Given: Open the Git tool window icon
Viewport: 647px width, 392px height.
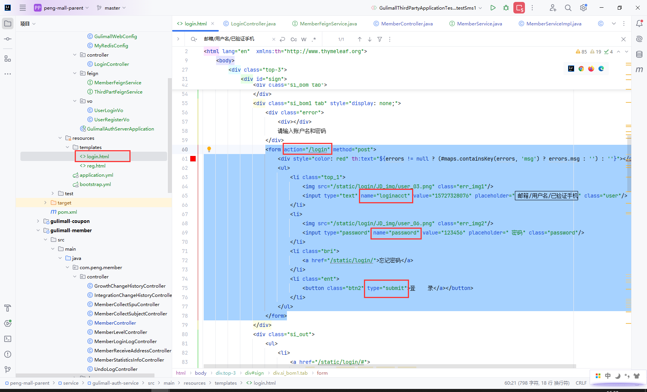Looking at the screenshot, I should coord(8,370).
